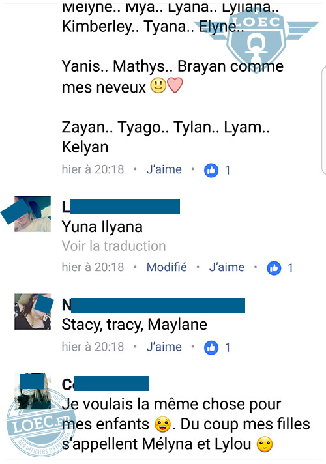This screenshot has height=464, width=326.
Task: Translate comment via Voir la traduction
Action: tap(113, 246)
